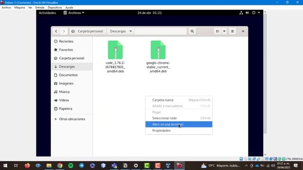Click the date and time 24 de abr

pos(150,13)
